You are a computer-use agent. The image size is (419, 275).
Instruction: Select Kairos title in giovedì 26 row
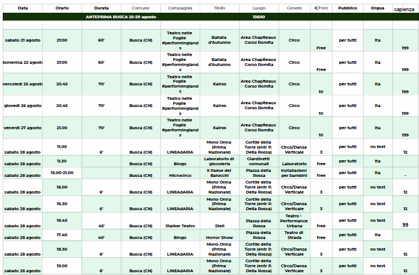(x=219, y=105)
